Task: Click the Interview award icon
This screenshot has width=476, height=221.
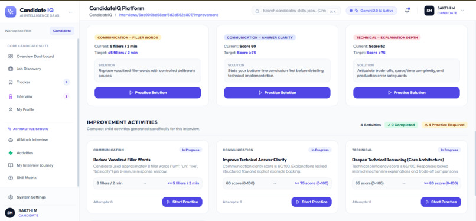Action: pos(11,96)
